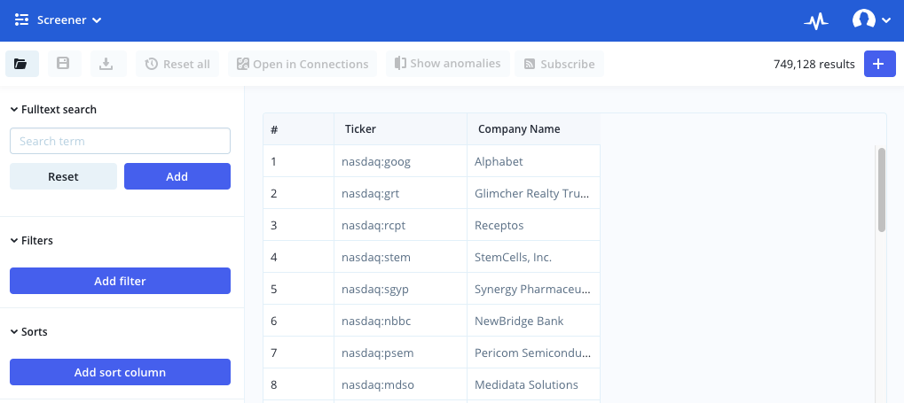Click Subscribe in the toolbar
904x403 pixels.
pyautogui.click(x=559, y=64)
